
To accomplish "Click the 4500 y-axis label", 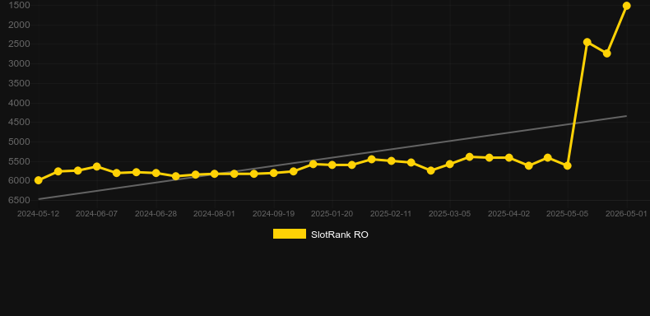I will coord(19,123).
